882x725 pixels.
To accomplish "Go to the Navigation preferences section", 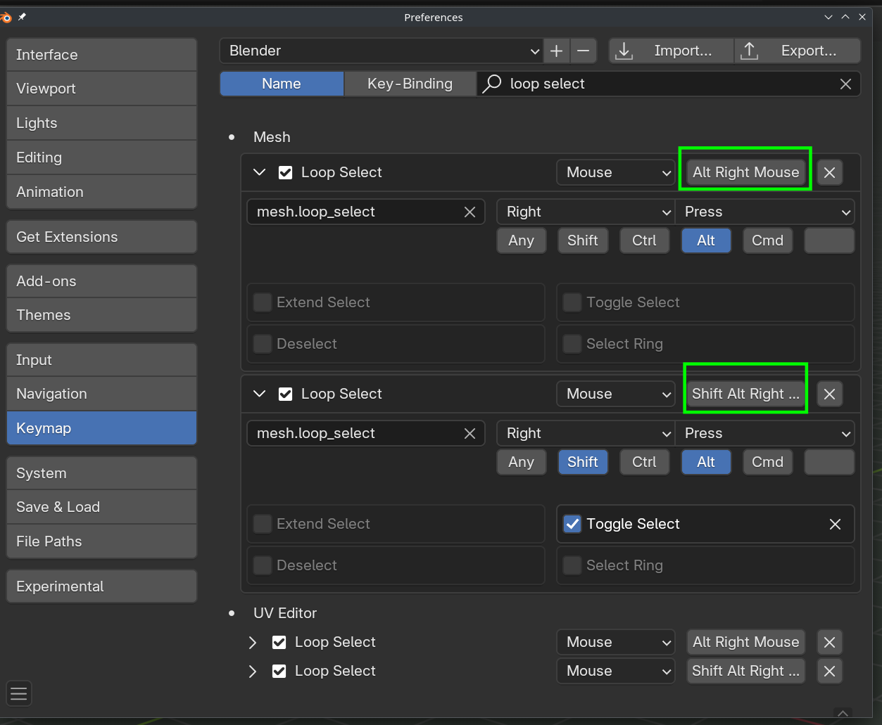I will click(x=101, y=394).
